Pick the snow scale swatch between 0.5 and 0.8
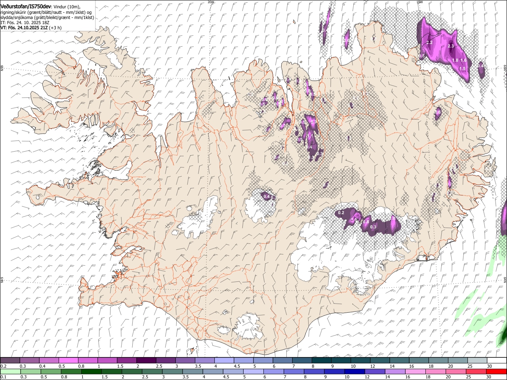The height and width of the screenshot is (380, 507). coord(68,361)
